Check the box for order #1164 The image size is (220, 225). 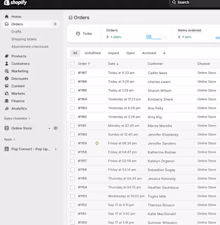tap(73, 99)
